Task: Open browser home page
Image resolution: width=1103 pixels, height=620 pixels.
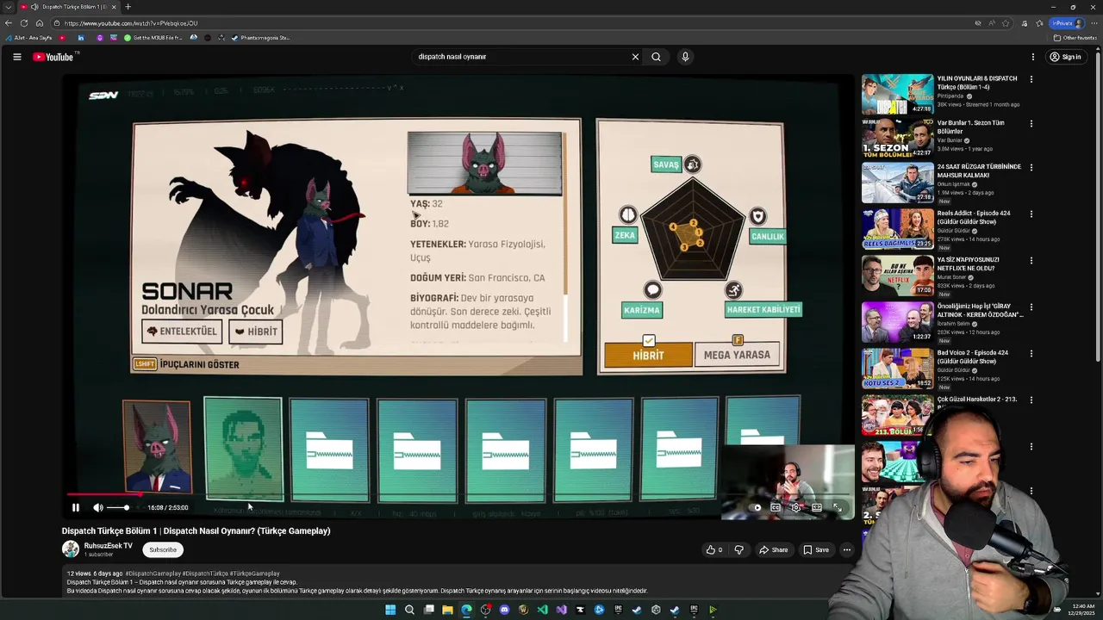Action: [x=40, y=23]
